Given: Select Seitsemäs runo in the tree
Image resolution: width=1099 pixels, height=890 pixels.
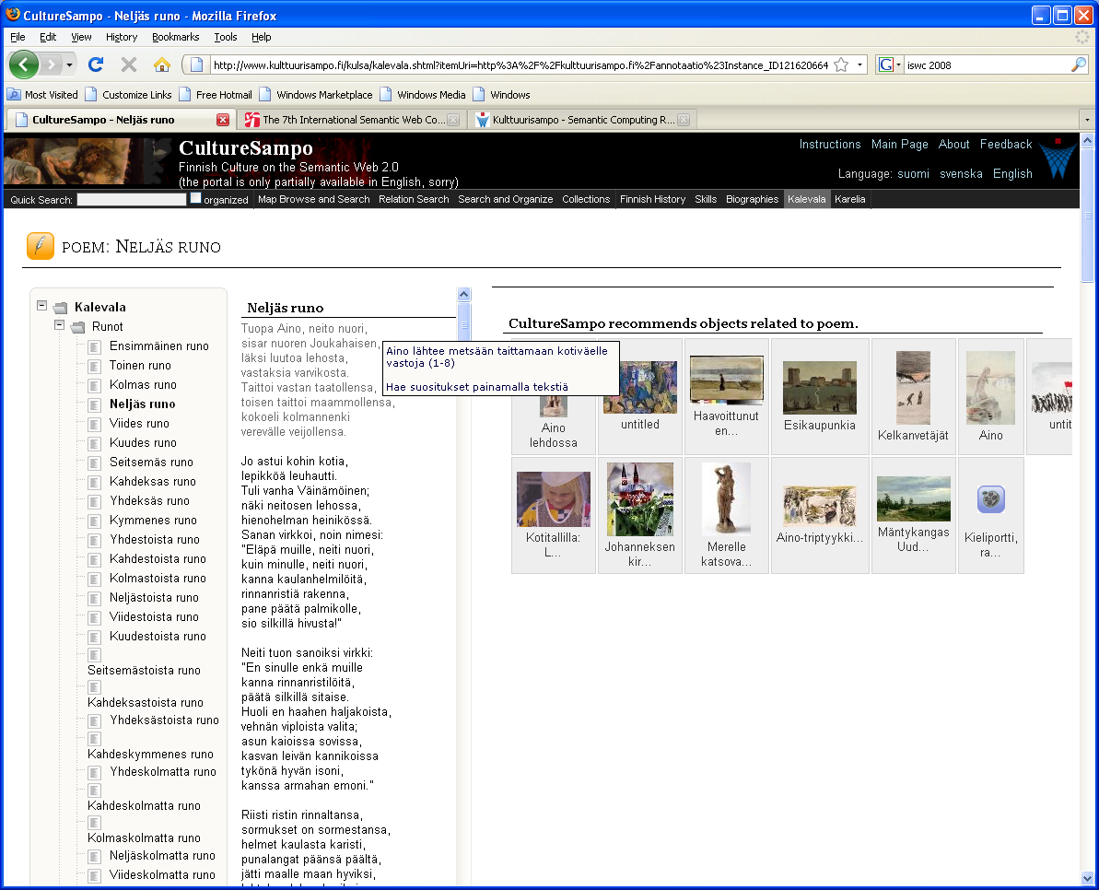Looking at the screenshot, I should pos(151,463).
